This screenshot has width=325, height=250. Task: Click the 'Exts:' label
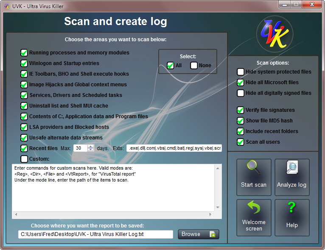tap(118, 148)
